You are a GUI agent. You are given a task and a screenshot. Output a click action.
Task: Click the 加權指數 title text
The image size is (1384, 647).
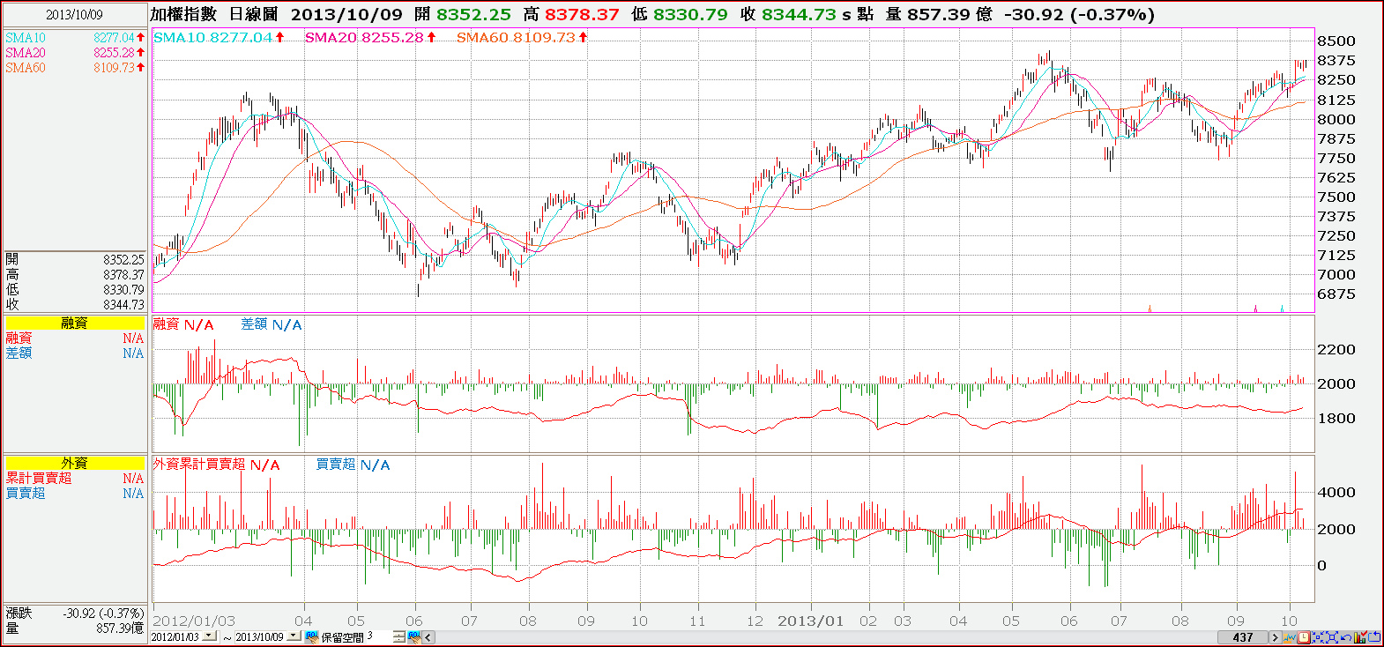coord(183,14)
